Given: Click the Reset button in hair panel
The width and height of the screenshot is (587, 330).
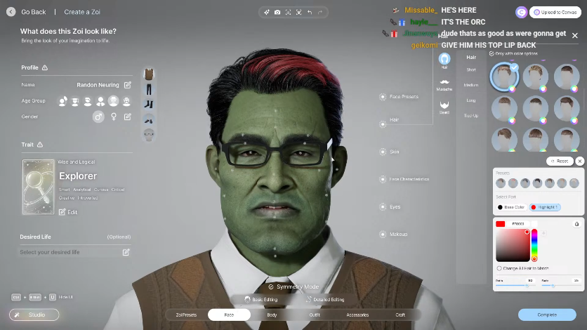Looking at the screenshot, I should [x=560, y=161].
